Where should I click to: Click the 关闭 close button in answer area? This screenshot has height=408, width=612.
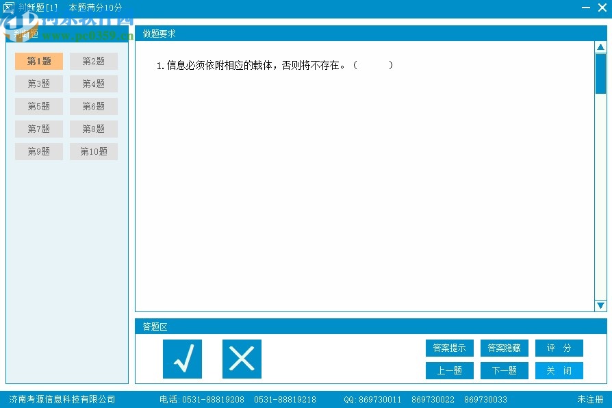point(559,370)
